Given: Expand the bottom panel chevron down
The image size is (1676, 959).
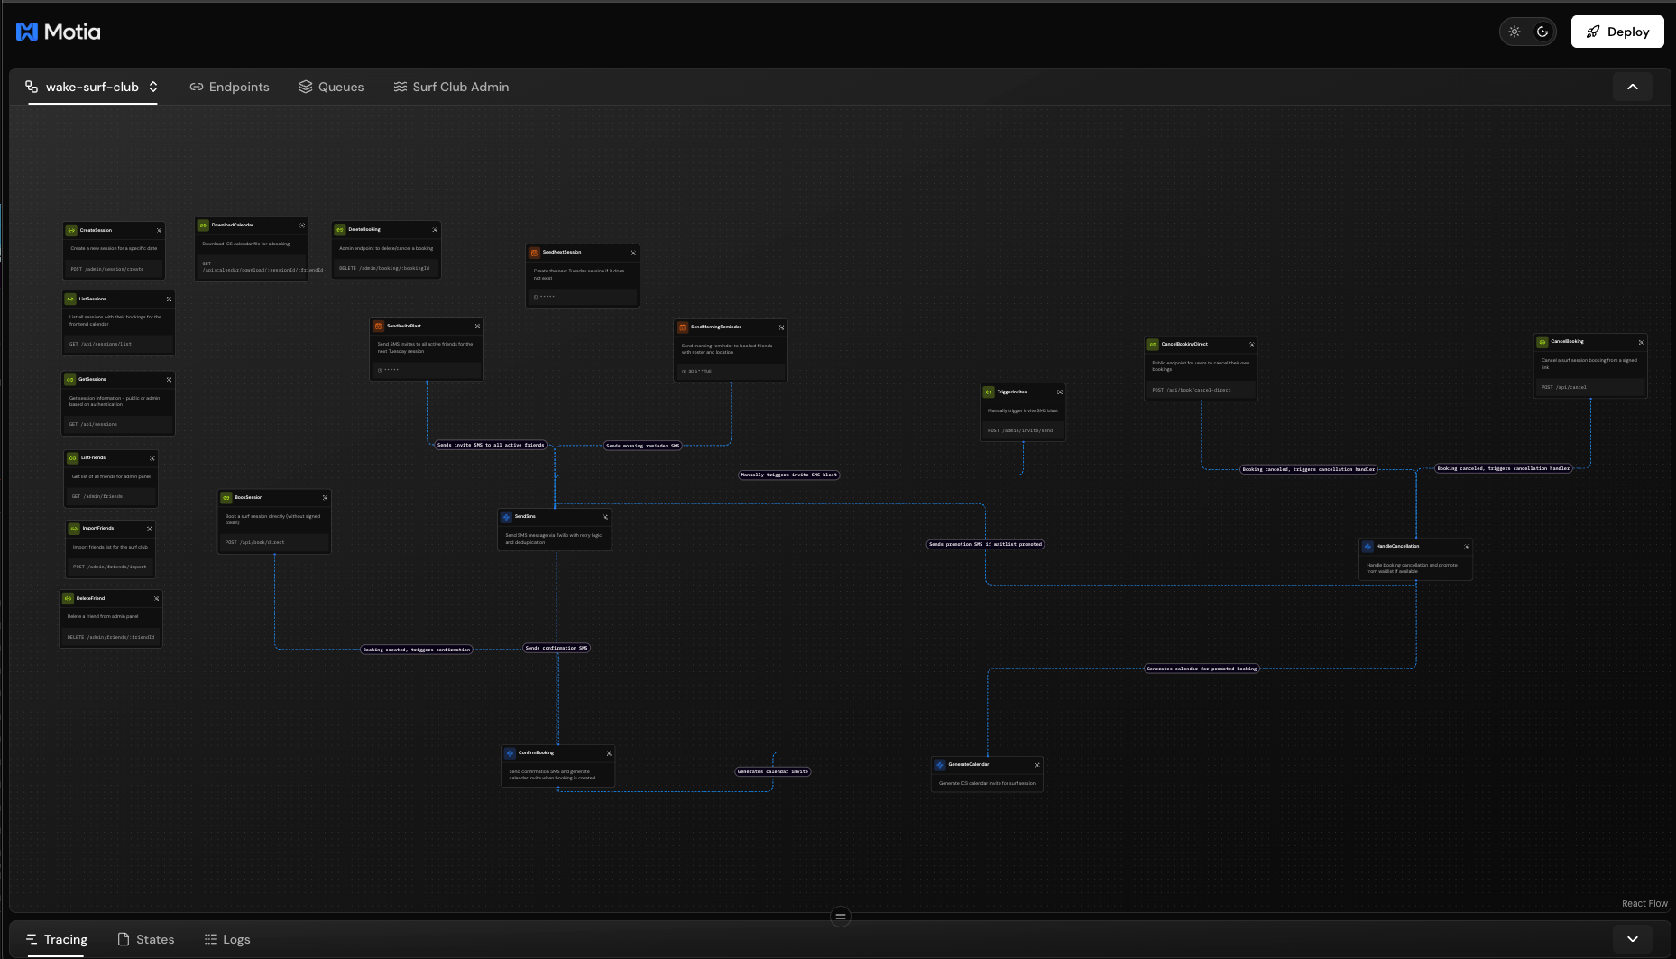Looking at the screenshot, I should [x=1632, y=939].
